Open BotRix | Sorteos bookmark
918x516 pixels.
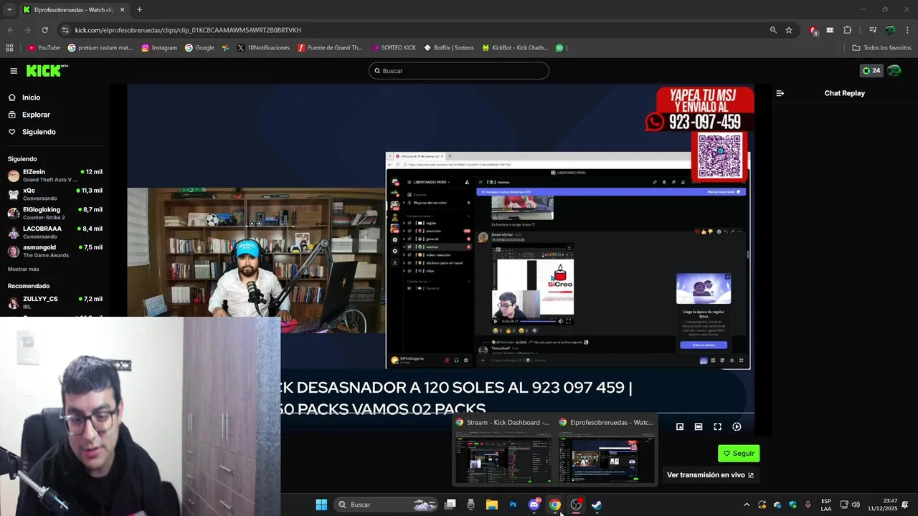449,48
